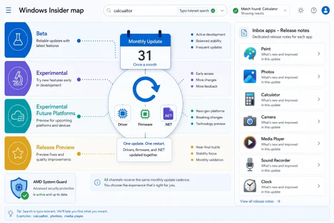
Task: Click the search magnifier icon
Action: click(x=109, y=10)
